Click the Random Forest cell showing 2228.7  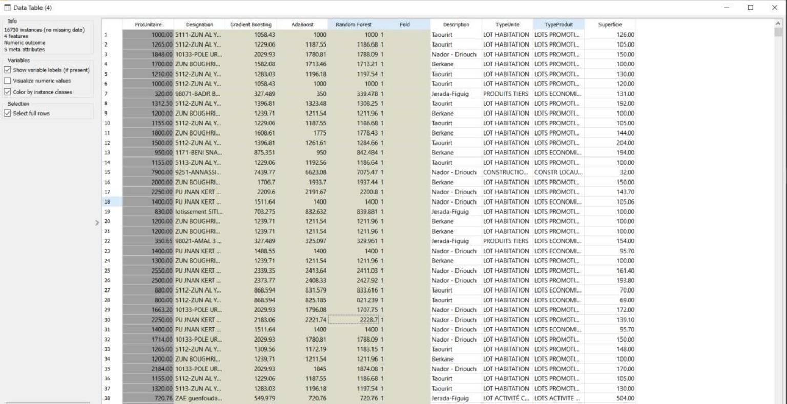coord(353,320)
